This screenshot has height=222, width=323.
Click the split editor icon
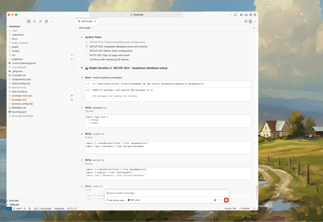246,21
